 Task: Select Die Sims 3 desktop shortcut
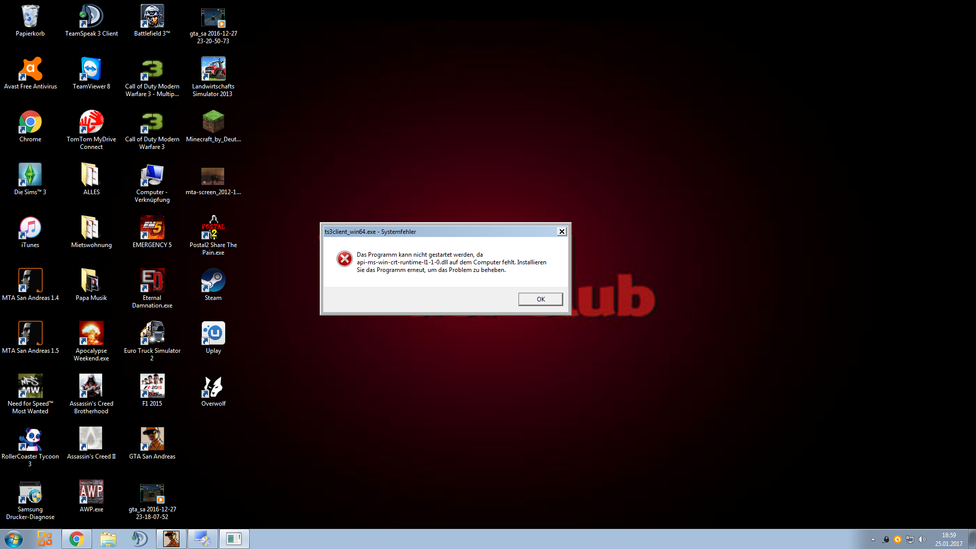click(x=30, y=179)
